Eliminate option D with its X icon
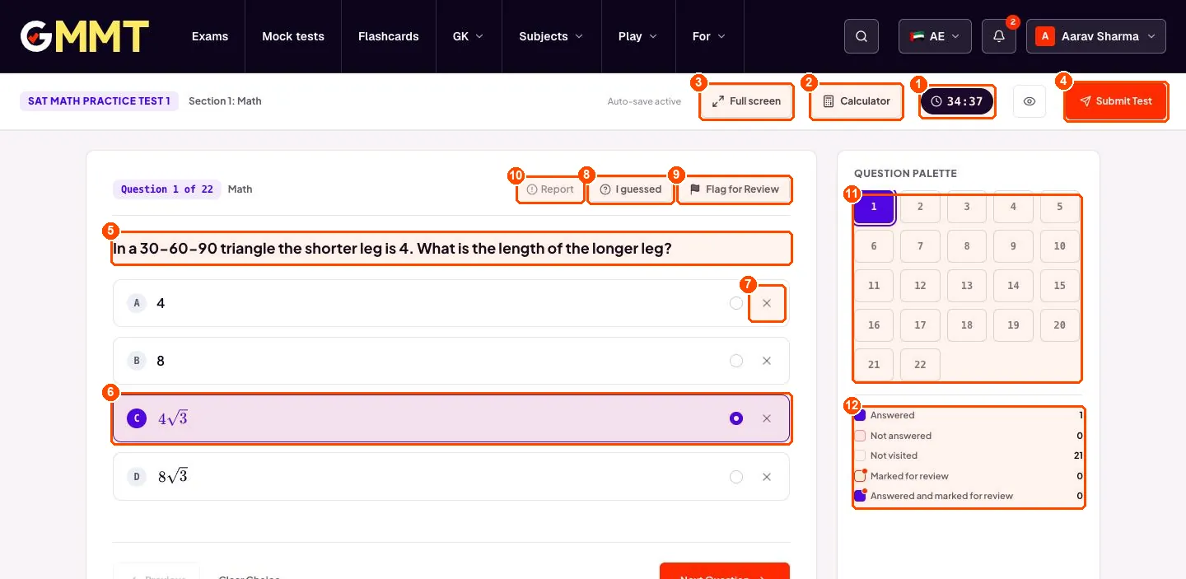 (x=767, y=477)
